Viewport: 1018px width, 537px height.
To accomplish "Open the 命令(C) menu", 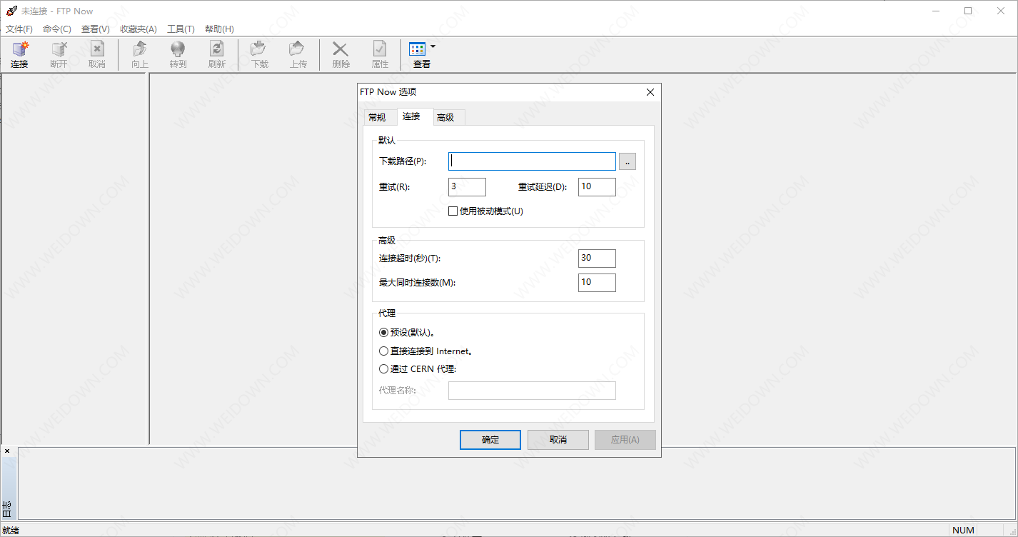I will click(x=57, y=29).
